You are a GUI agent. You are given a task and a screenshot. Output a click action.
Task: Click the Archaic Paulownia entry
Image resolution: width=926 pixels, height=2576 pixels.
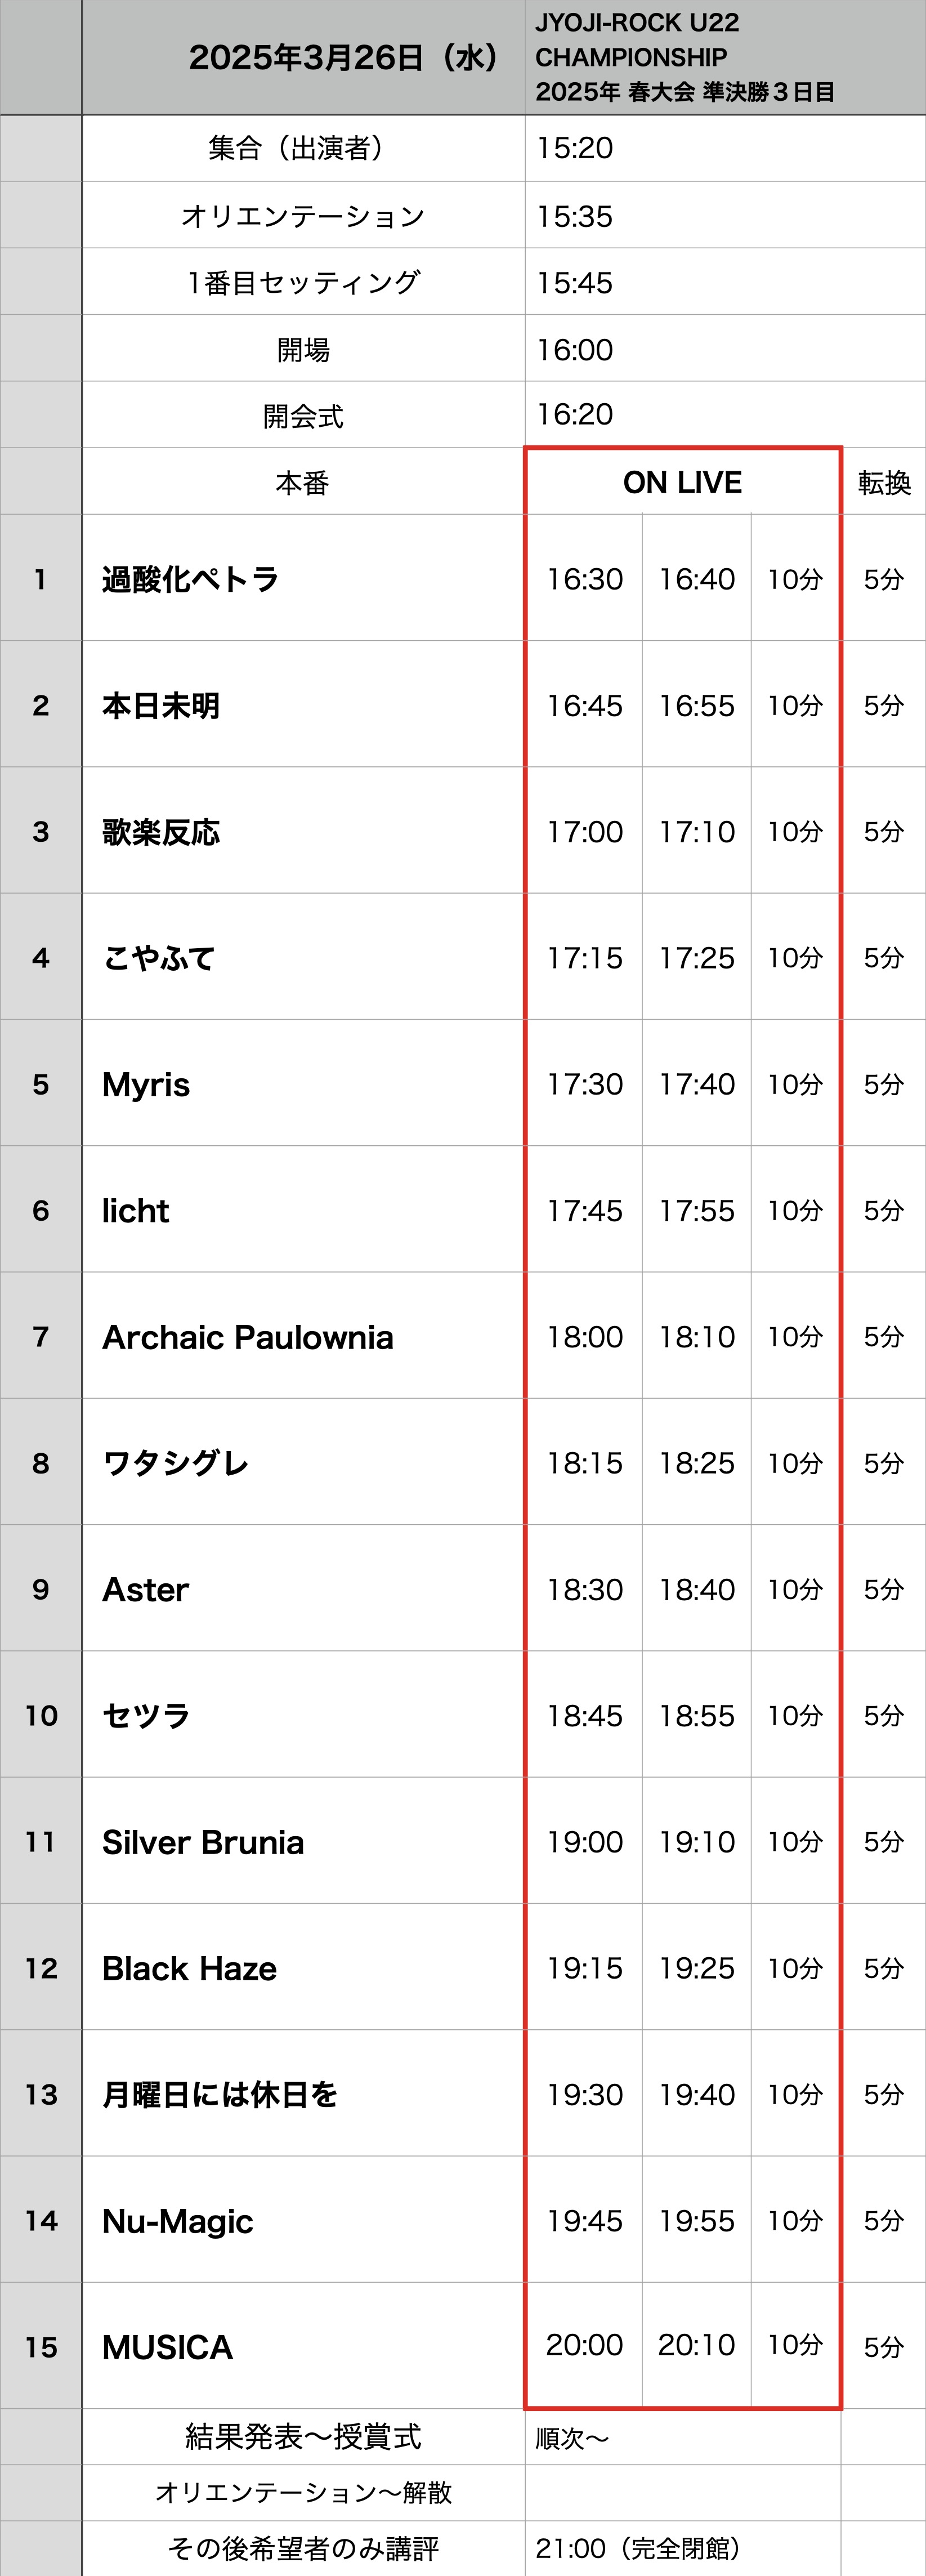[x=248, y=1337]
